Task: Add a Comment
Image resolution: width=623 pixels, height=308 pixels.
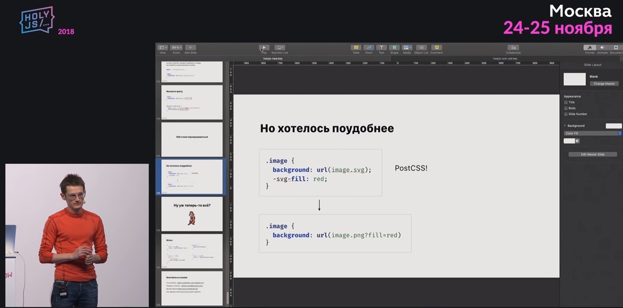Action: (436, 47)
